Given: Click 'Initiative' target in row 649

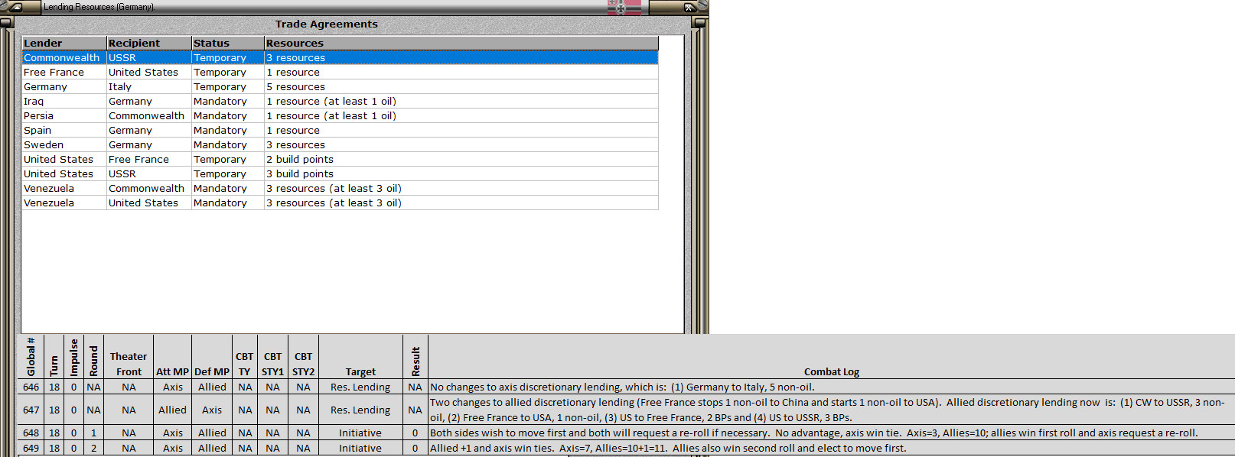Looking at the screenshot, I should coord(360,448).
